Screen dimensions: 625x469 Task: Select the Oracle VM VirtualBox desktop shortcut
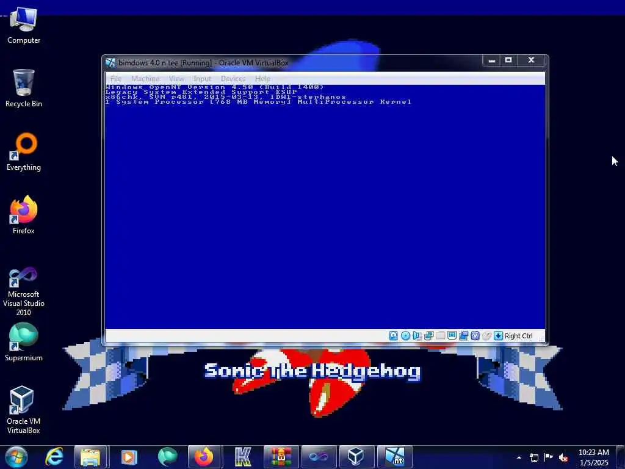click(x=24, y=410)
